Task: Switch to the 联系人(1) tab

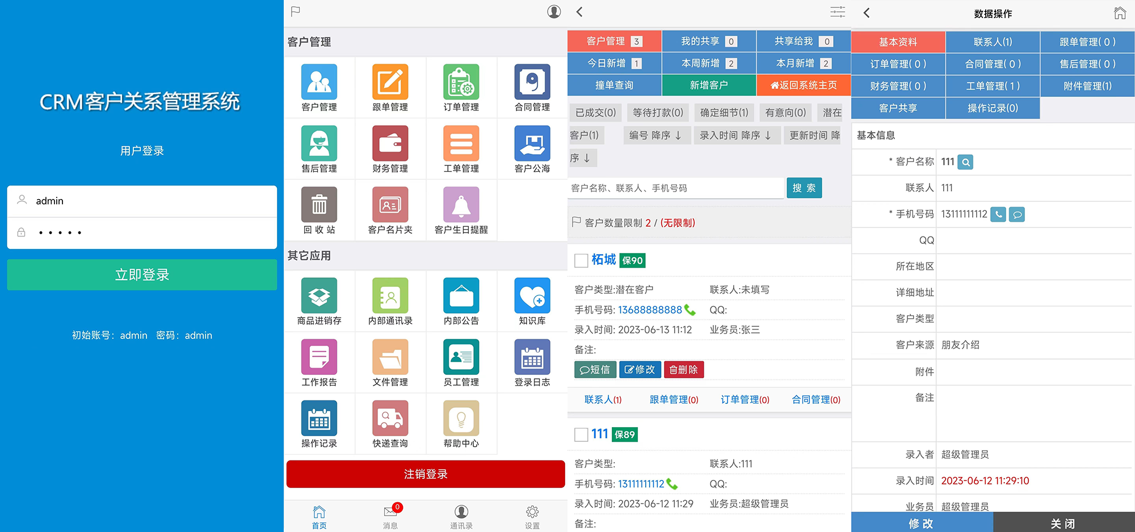Action: [x=993, y=41]
